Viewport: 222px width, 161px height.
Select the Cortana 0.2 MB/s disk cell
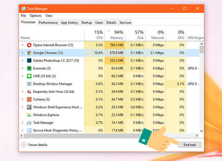pyautogui.click(x=135, y=99)
